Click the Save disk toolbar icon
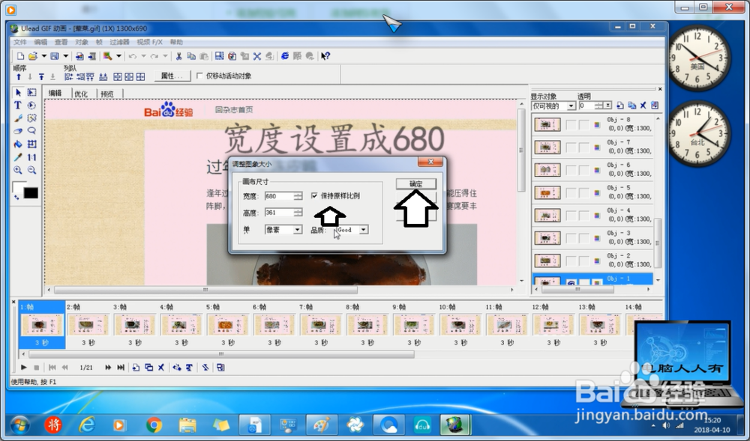This screenshot has width=750, height=441. click(55, 56)
